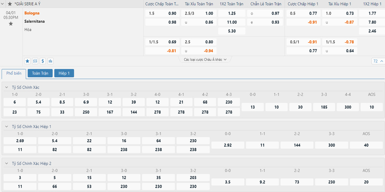The height and width of the screenshot is (192, 385).
Task: Pick first-half over 1.0 at 0.73
Action: pos(340,13)
